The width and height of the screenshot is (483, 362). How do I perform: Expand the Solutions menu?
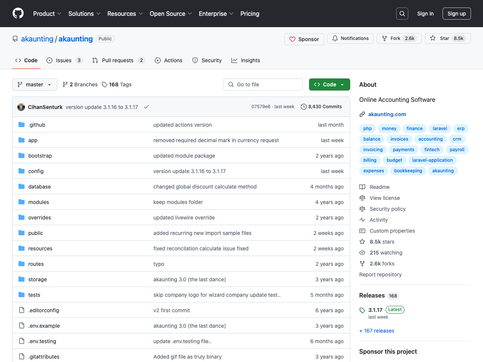(84, 14)
